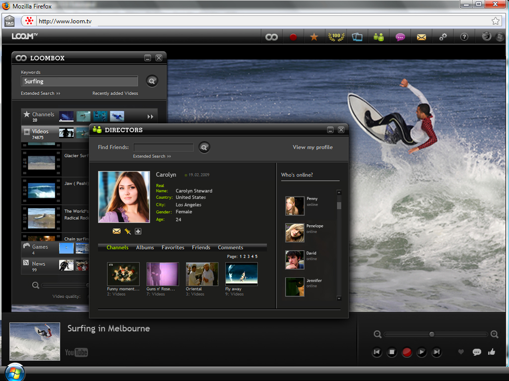509x381 pixels.
Task: Open the mail envelope icon in toolbar
Action: pyautogui.click(x=422, y=37)
